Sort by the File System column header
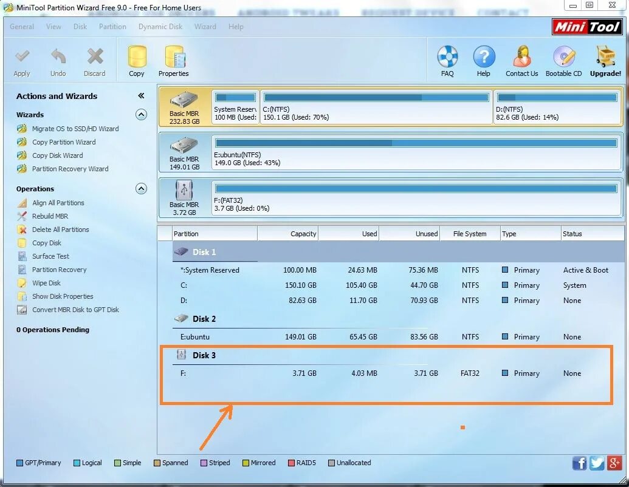The image size is (629, 487). (x=470, y=234)
